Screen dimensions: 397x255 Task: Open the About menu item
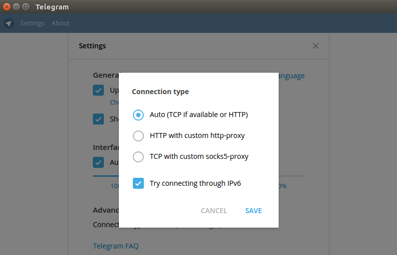point(60,23)
